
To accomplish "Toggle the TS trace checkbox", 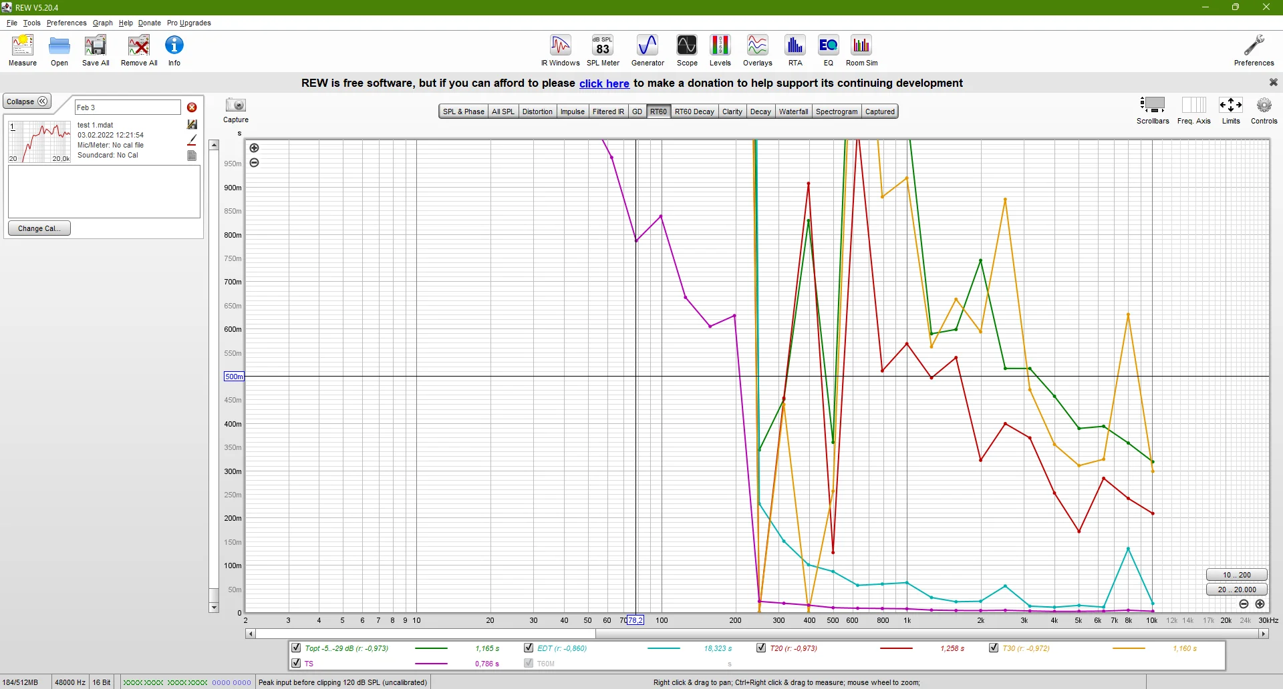I will [x=296, y=663].
